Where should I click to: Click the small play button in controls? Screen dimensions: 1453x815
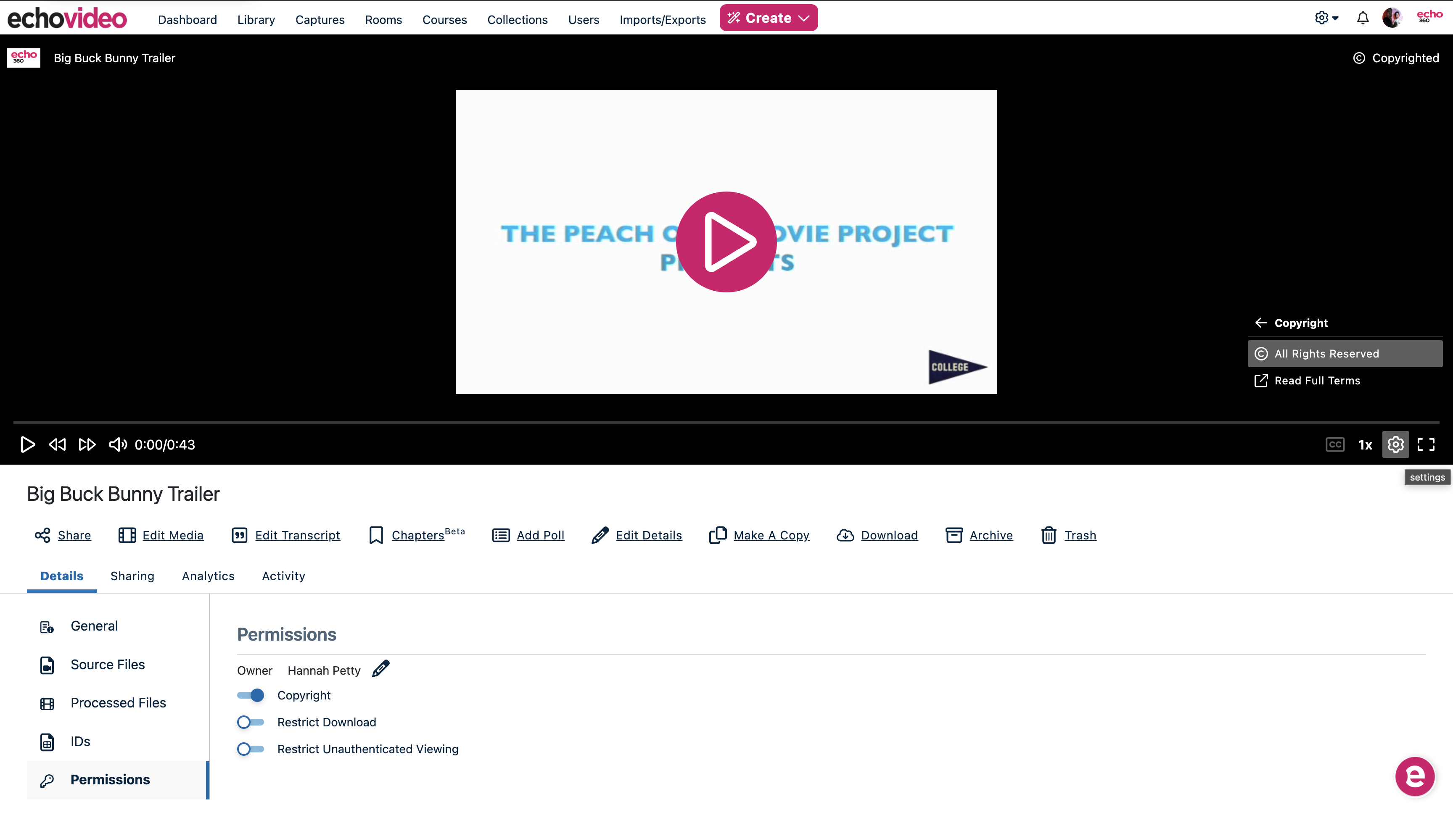click(x=27, y=445)
